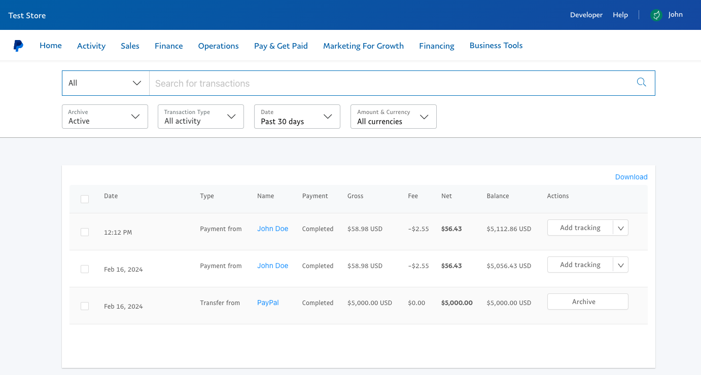This screenshot has width=701, height=375.
Task: Click John's green profile avatar icon
Action: (656, 15)
